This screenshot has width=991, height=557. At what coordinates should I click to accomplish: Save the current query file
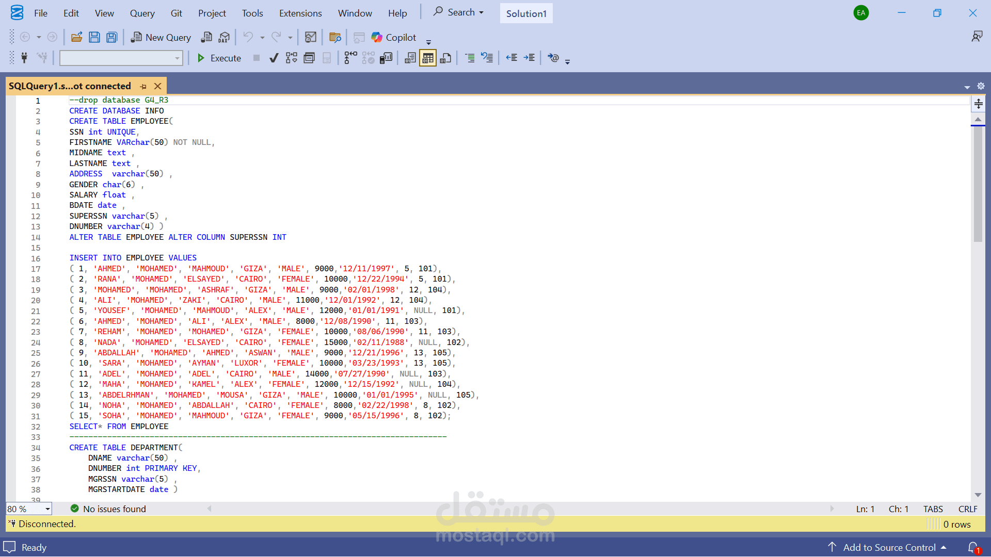pos(94,37)
